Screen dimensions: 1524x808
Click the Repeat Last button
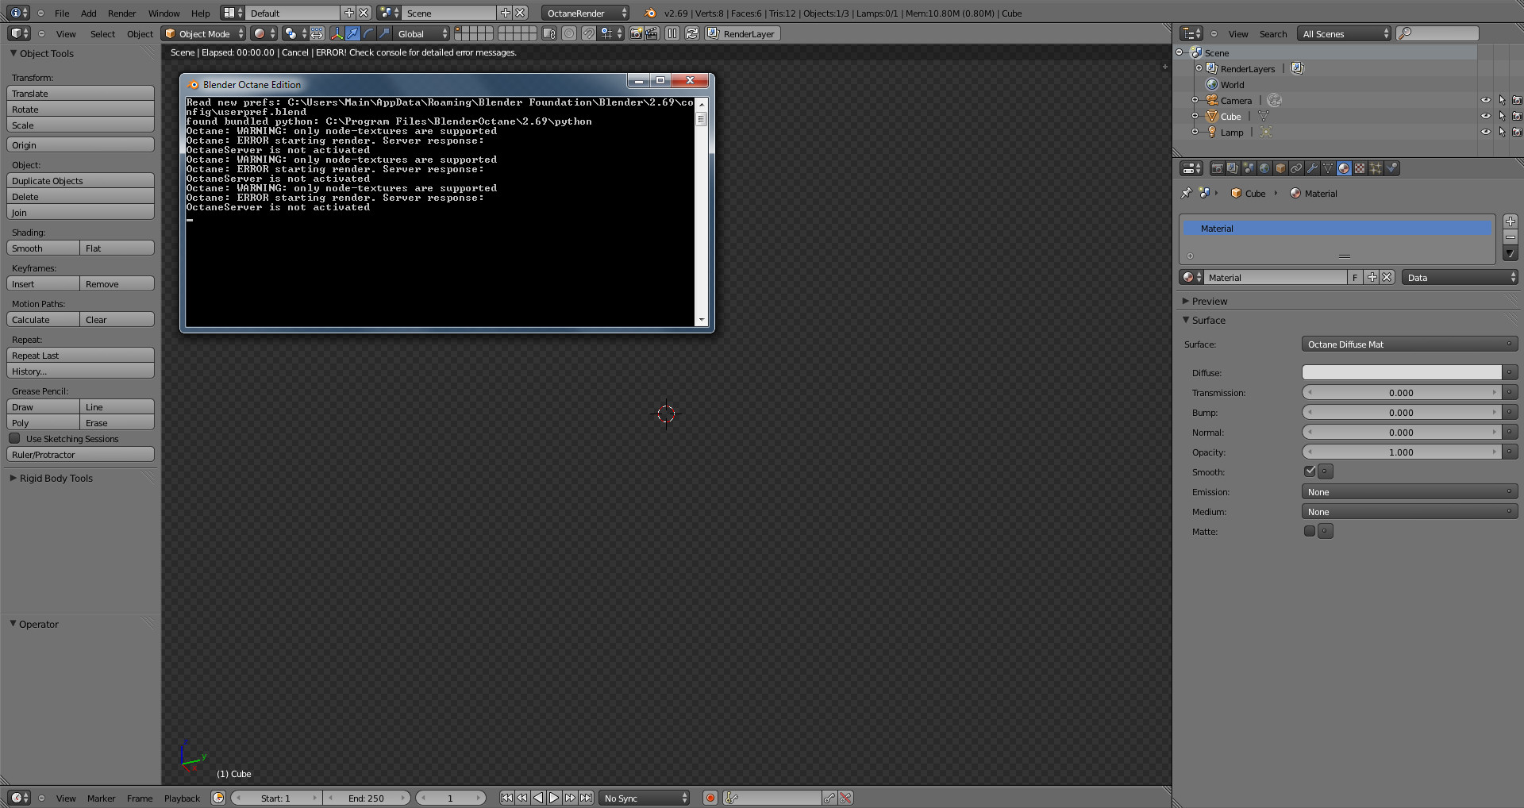click(x=80, y=355)
